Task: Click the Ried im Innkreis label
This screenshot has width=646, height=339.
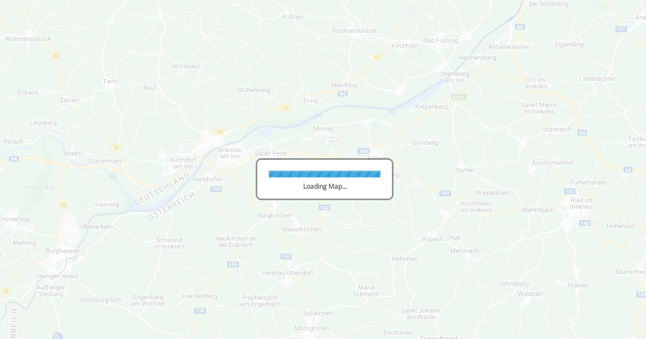Action: pos(581,203)
